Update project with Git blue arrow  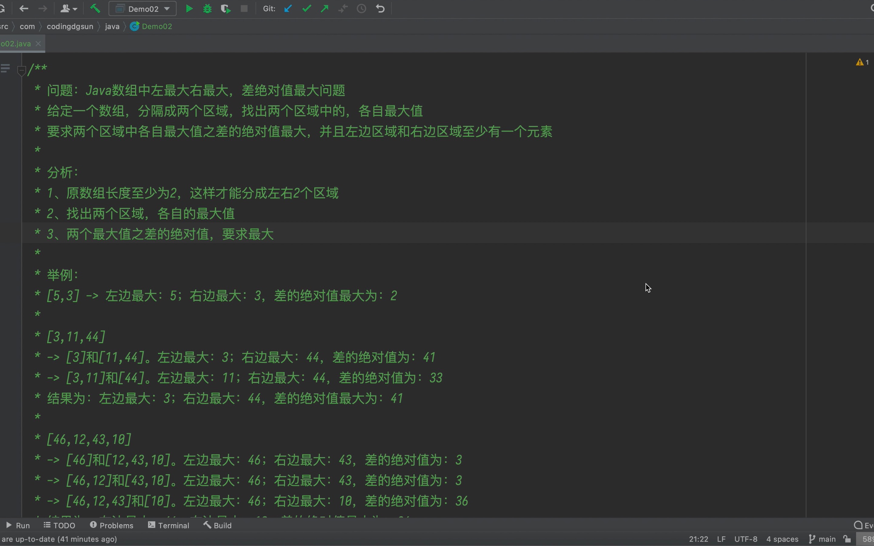tap(288, 9)
